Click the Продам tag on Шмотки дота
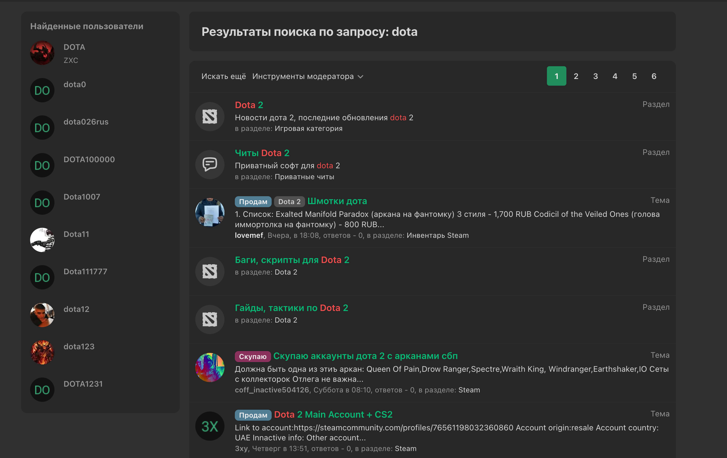The width and height of the screenshot is (727, 458). [253, 202]
